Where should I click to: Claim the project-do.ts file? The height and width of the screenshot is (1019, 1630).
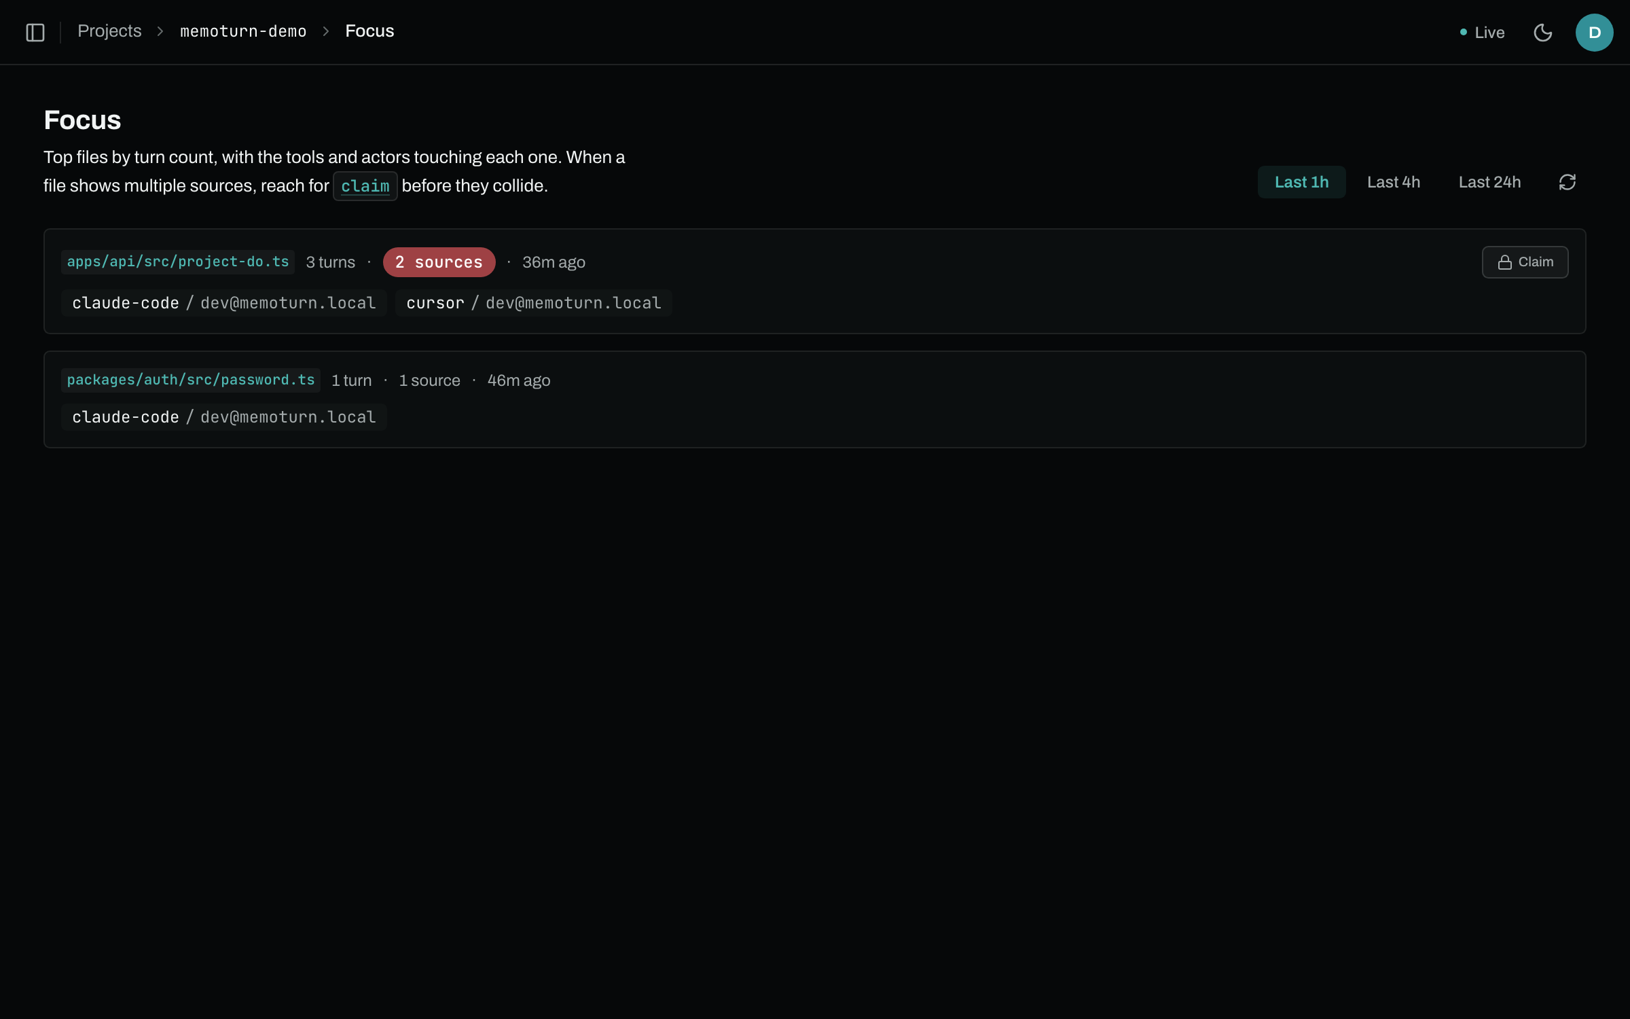(1525, 262)
